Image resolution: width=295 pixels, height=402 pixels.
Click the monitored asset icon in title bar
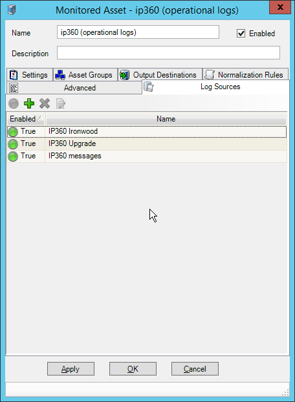(12, 10)
